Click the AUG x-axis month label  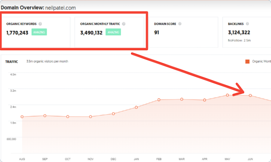[x=22, y=159]
